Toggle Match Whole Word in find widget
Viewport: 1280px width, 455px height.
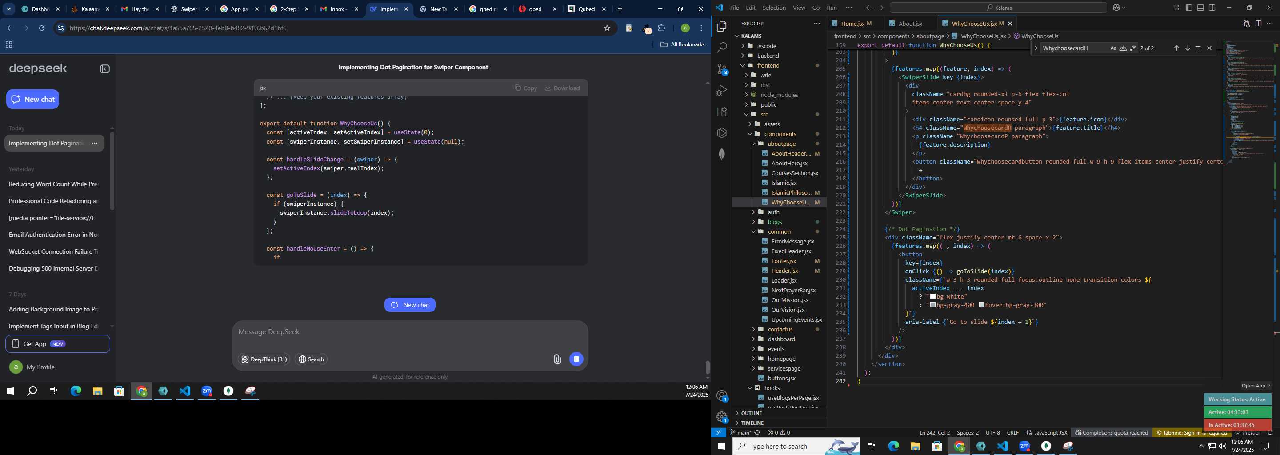click(1123, 48)
